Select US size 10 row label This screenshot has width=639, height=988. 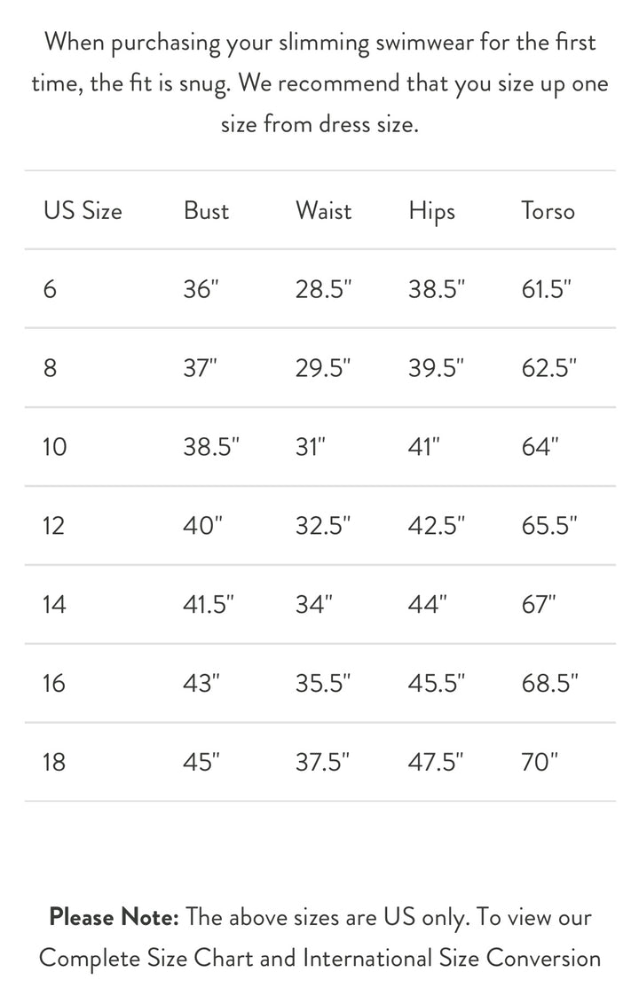(x=54, y=446)
